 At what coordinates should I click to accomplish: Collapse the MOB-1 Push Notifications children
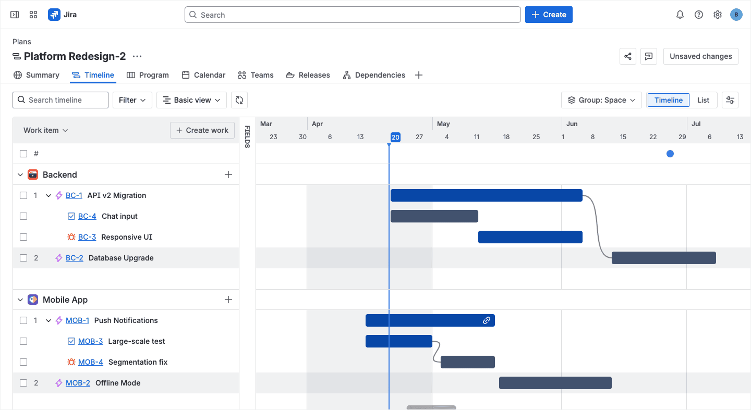pos(49,320)
